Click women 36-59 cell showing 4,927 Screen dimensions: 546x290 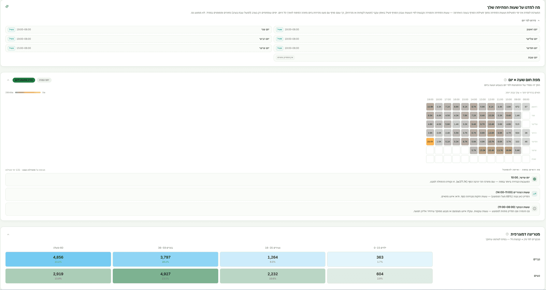click(166, 276)
